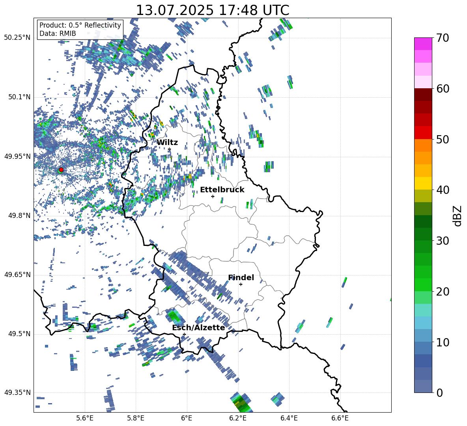The height and width of the screenshot is (426, 467).
Task: Click the Findel station cross marker
Action: (x=241, y=285)
